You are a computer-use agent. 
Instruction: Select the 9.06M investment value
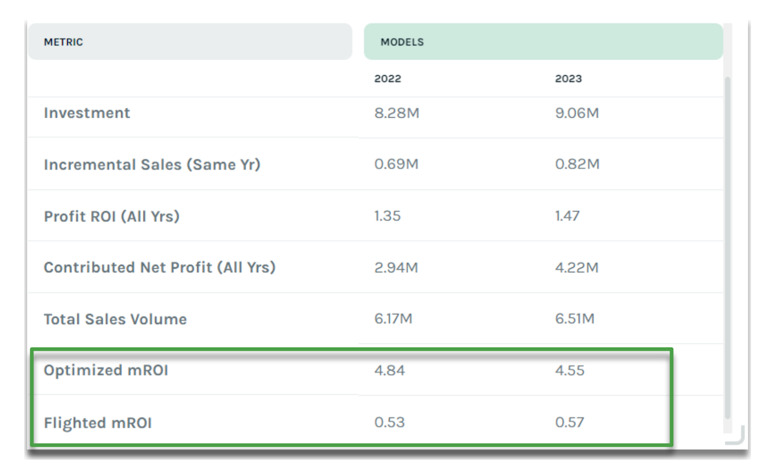pyautogui.click(x=576, y=113)
